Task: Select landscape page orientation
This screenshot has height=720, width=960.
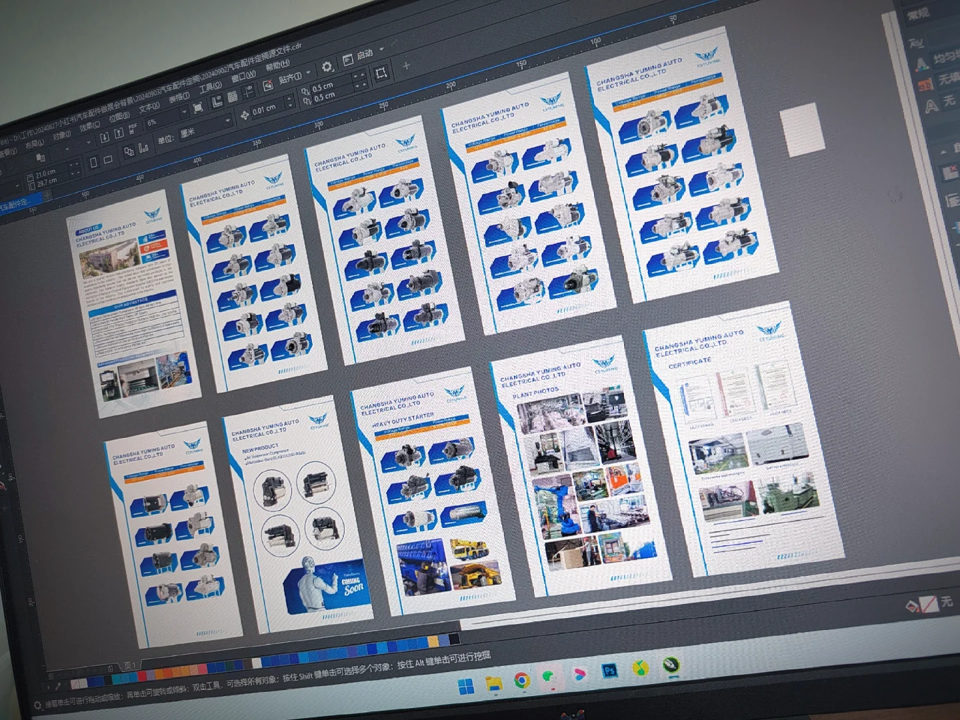Action: (x=108, y=159)
